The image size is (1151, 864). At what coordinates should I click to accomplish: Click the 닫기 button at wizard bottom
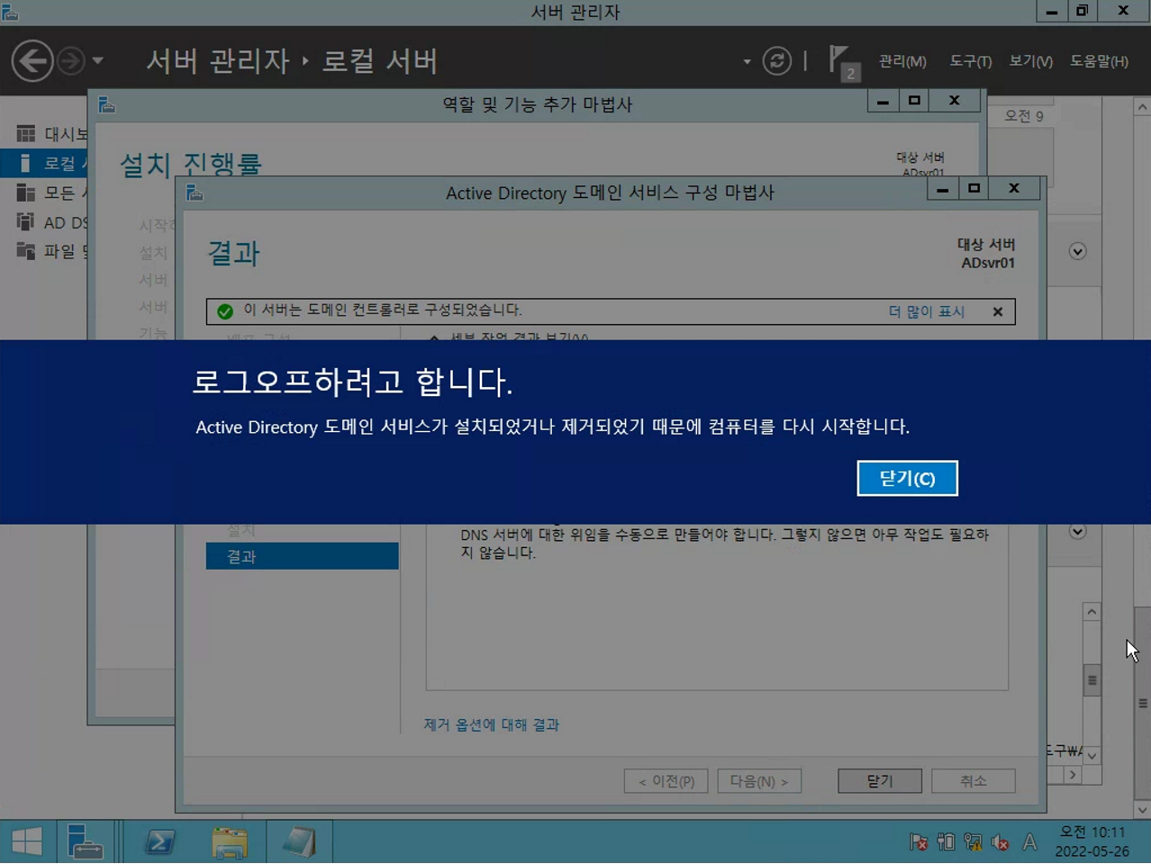(x=880, y=781)
